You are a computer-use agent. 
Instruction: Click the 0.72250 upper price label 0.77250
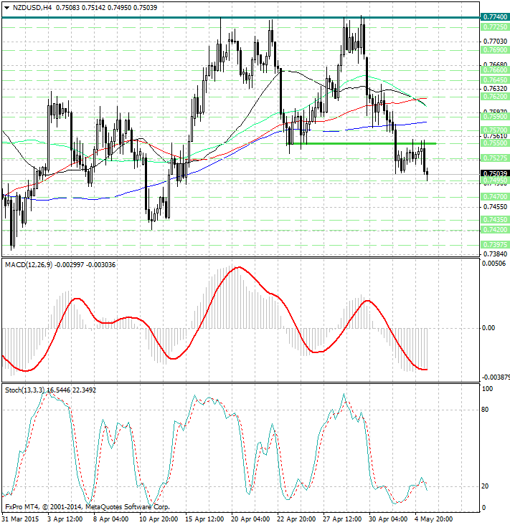[x=495, y=27]
